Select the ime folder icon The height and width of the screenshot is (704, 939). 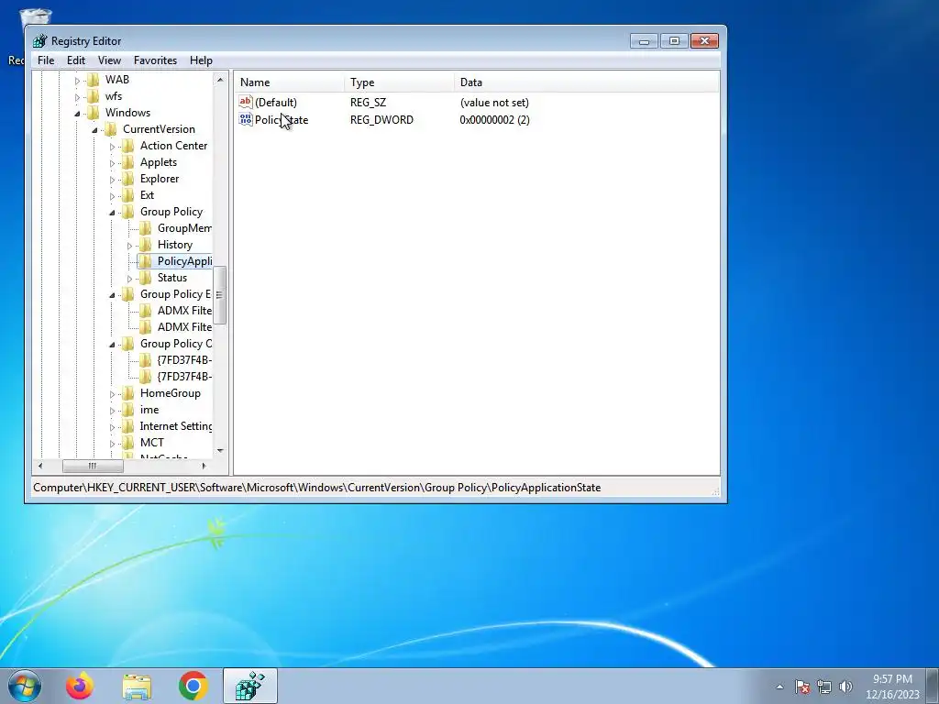click(127, 410)
